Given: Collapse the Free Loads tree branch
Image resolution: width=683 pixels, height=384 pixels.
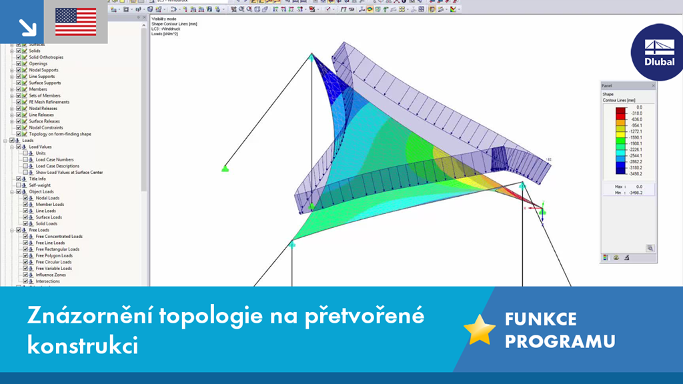Looking at the screenshot, I should [11, 231].
